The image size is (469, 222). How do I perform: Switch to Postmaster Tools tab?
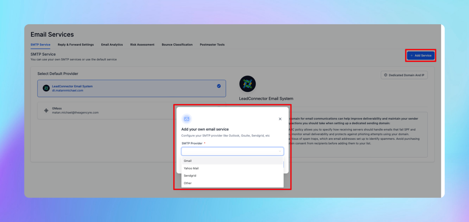[212, 44]
